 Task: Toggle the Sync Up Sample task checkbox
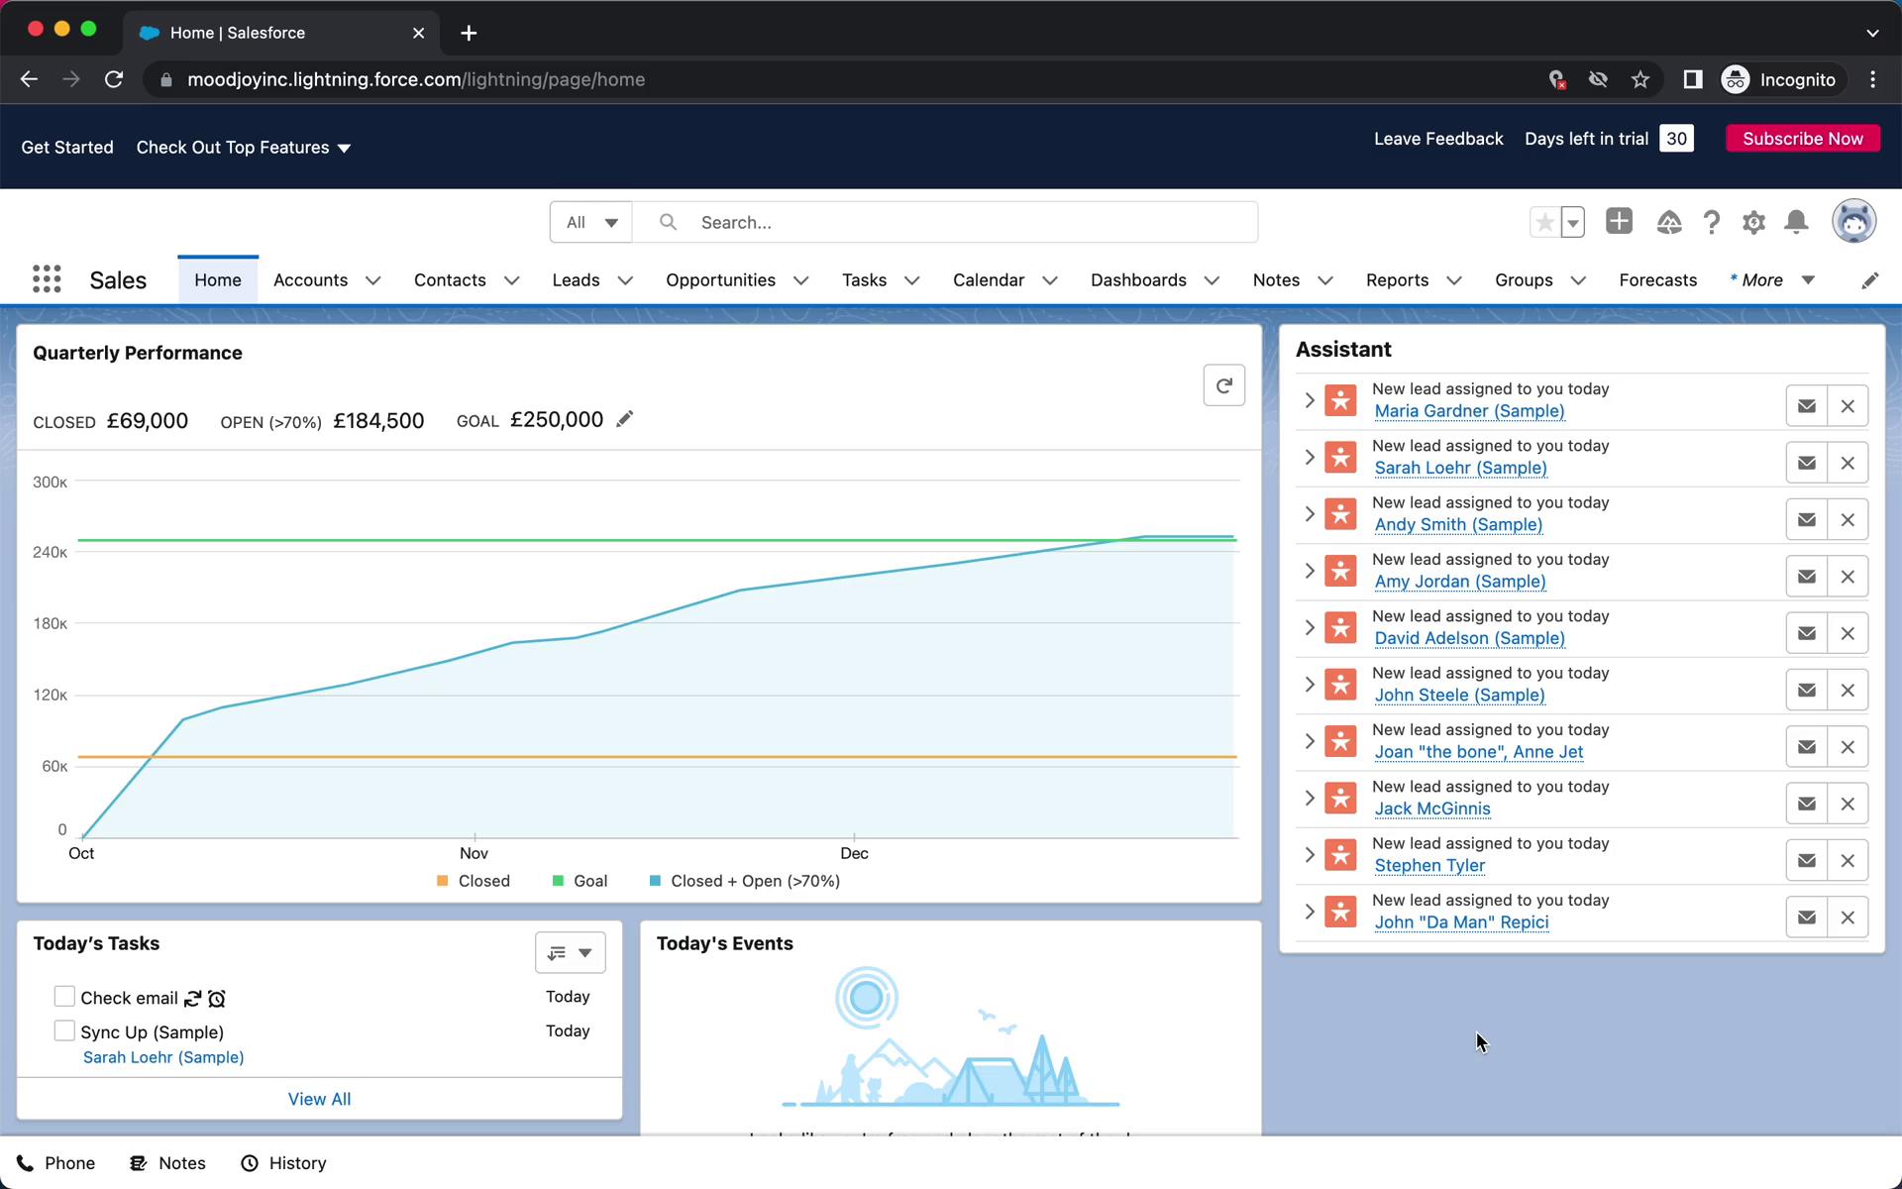(63, 1031)
